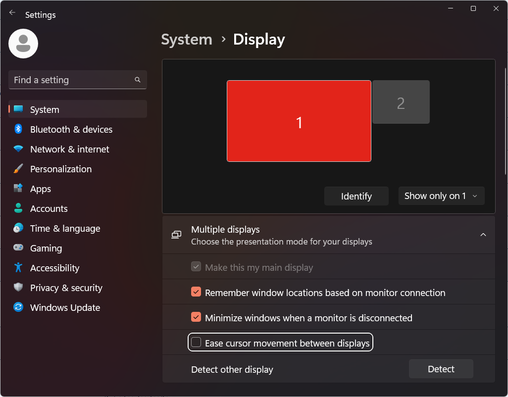Screen dimensions: 508x397
Task: Open the Apps settings category
Action: [41, 189]
